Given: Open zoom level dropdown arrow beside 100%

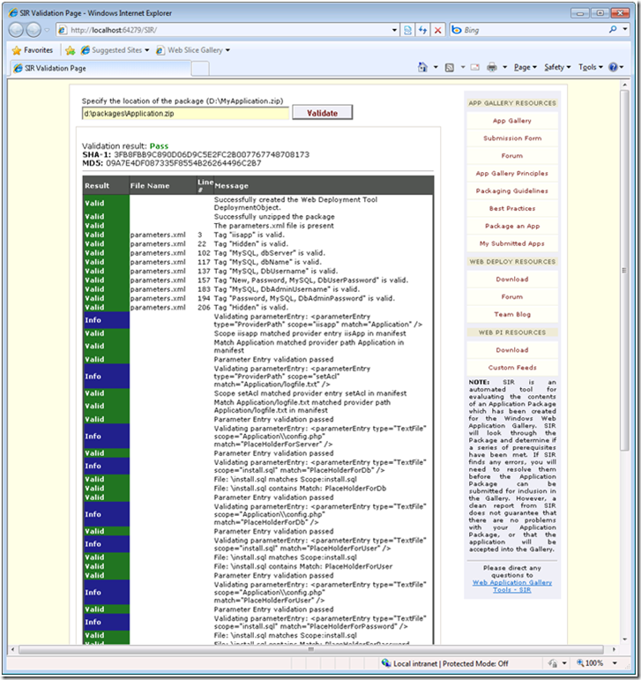Looking at the screenshot, I should [x=615, y=663].
